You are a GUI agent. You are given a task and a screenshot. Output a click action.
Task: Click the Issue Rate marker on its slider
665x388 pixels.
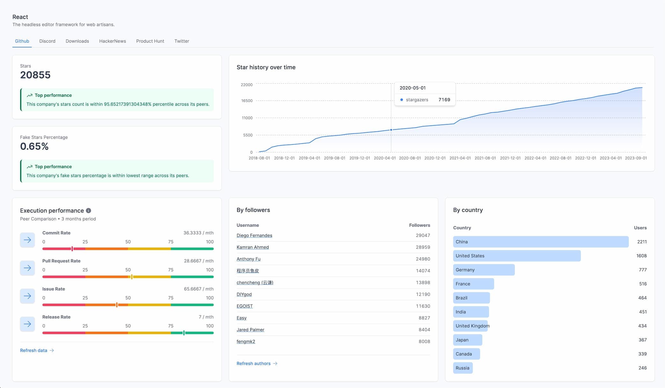[117, 305]
